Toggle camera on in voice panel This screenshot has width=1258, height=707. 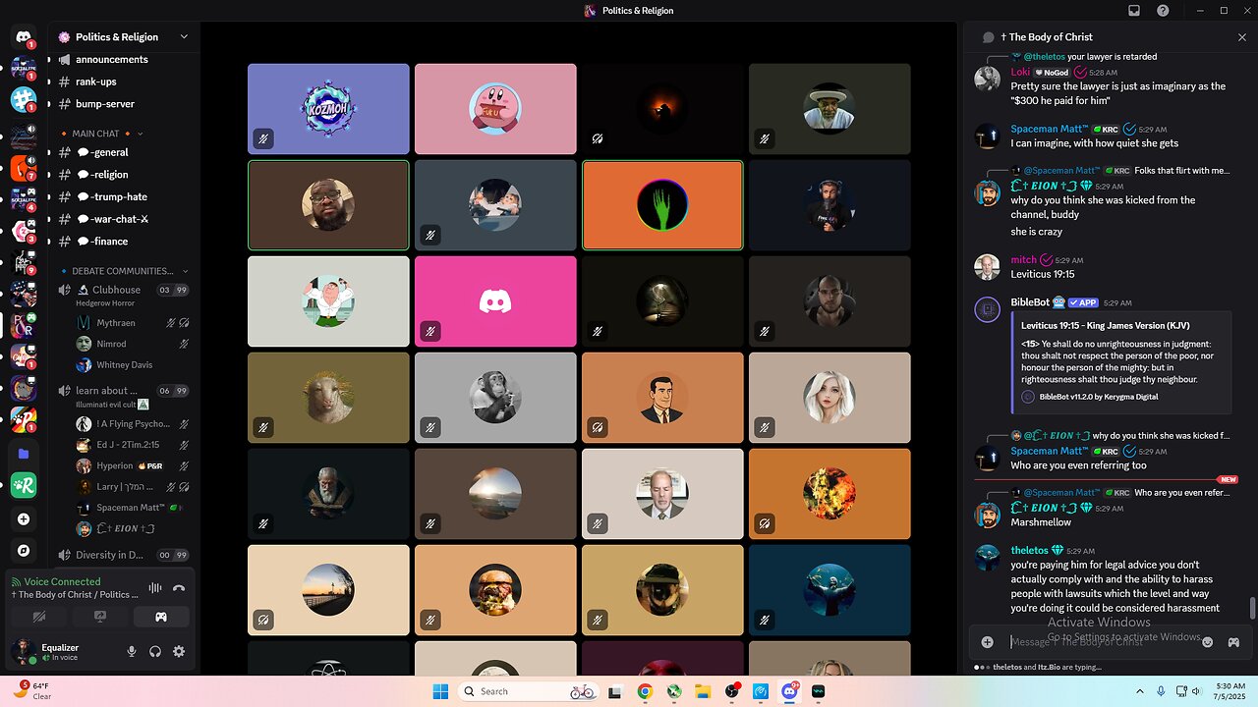tap(39, 617)
